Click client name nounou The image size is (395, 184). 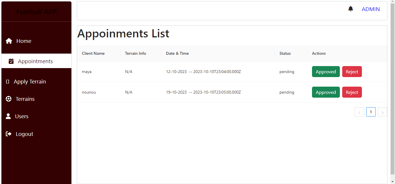point(89,92)
